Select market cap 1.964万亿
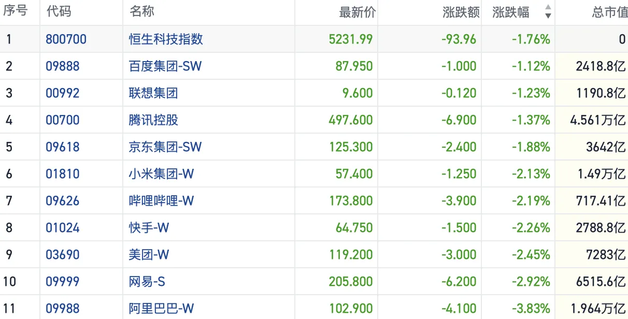 [x=598, y=309]
